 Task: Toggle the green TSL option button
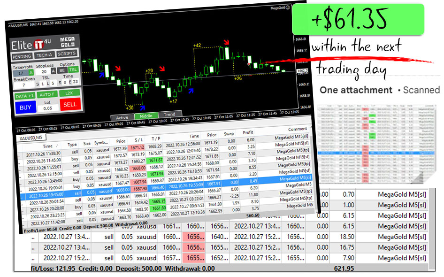[x=73, y=69]
